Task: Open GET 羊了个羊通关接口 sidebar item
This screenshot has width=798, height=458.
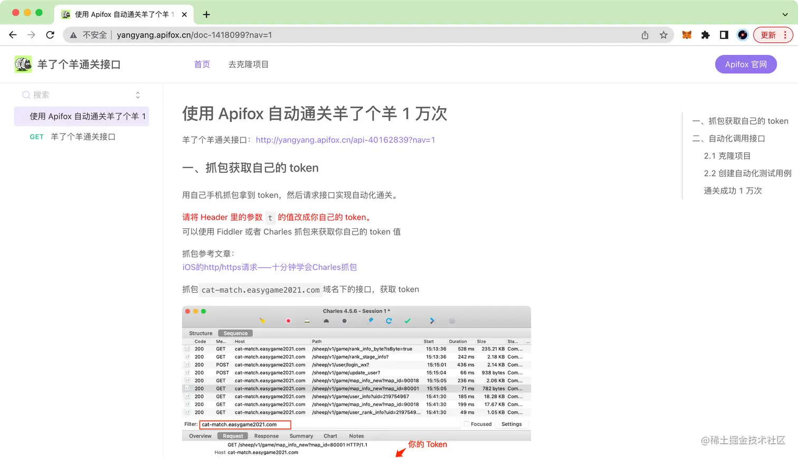Action: [81, 137]
